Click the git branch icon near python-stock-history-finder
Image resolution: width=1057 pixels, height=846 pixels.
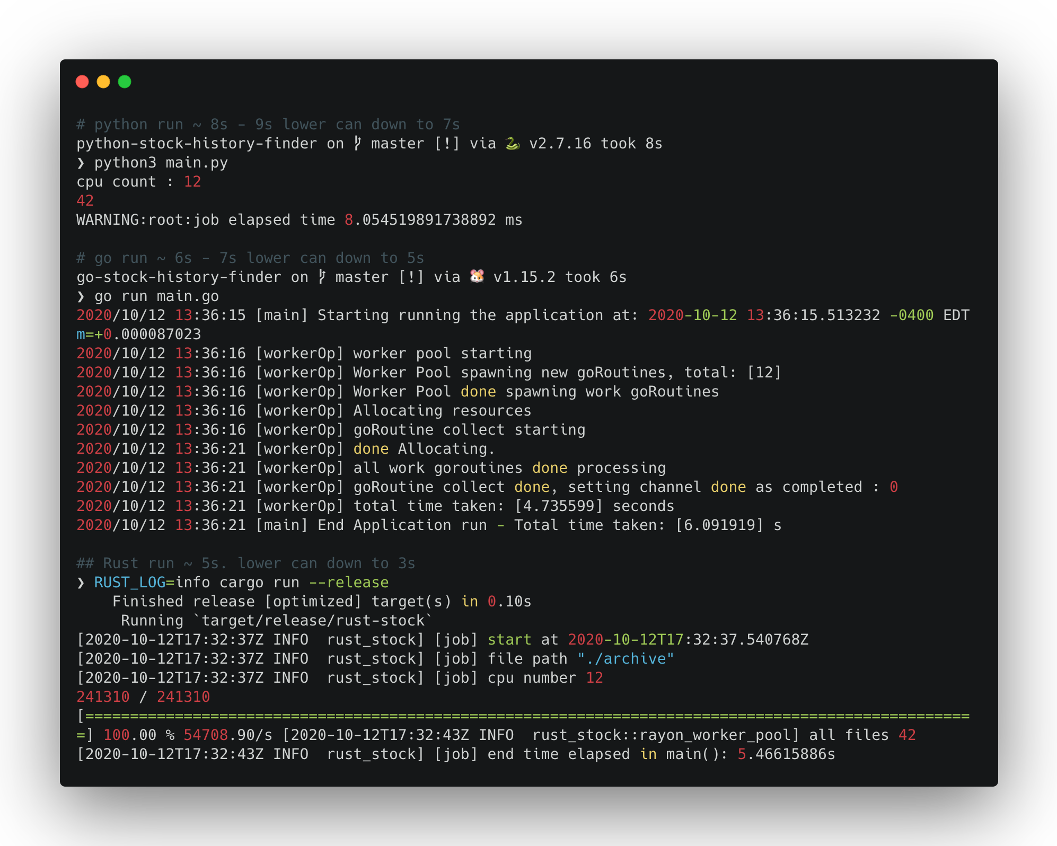358,143
